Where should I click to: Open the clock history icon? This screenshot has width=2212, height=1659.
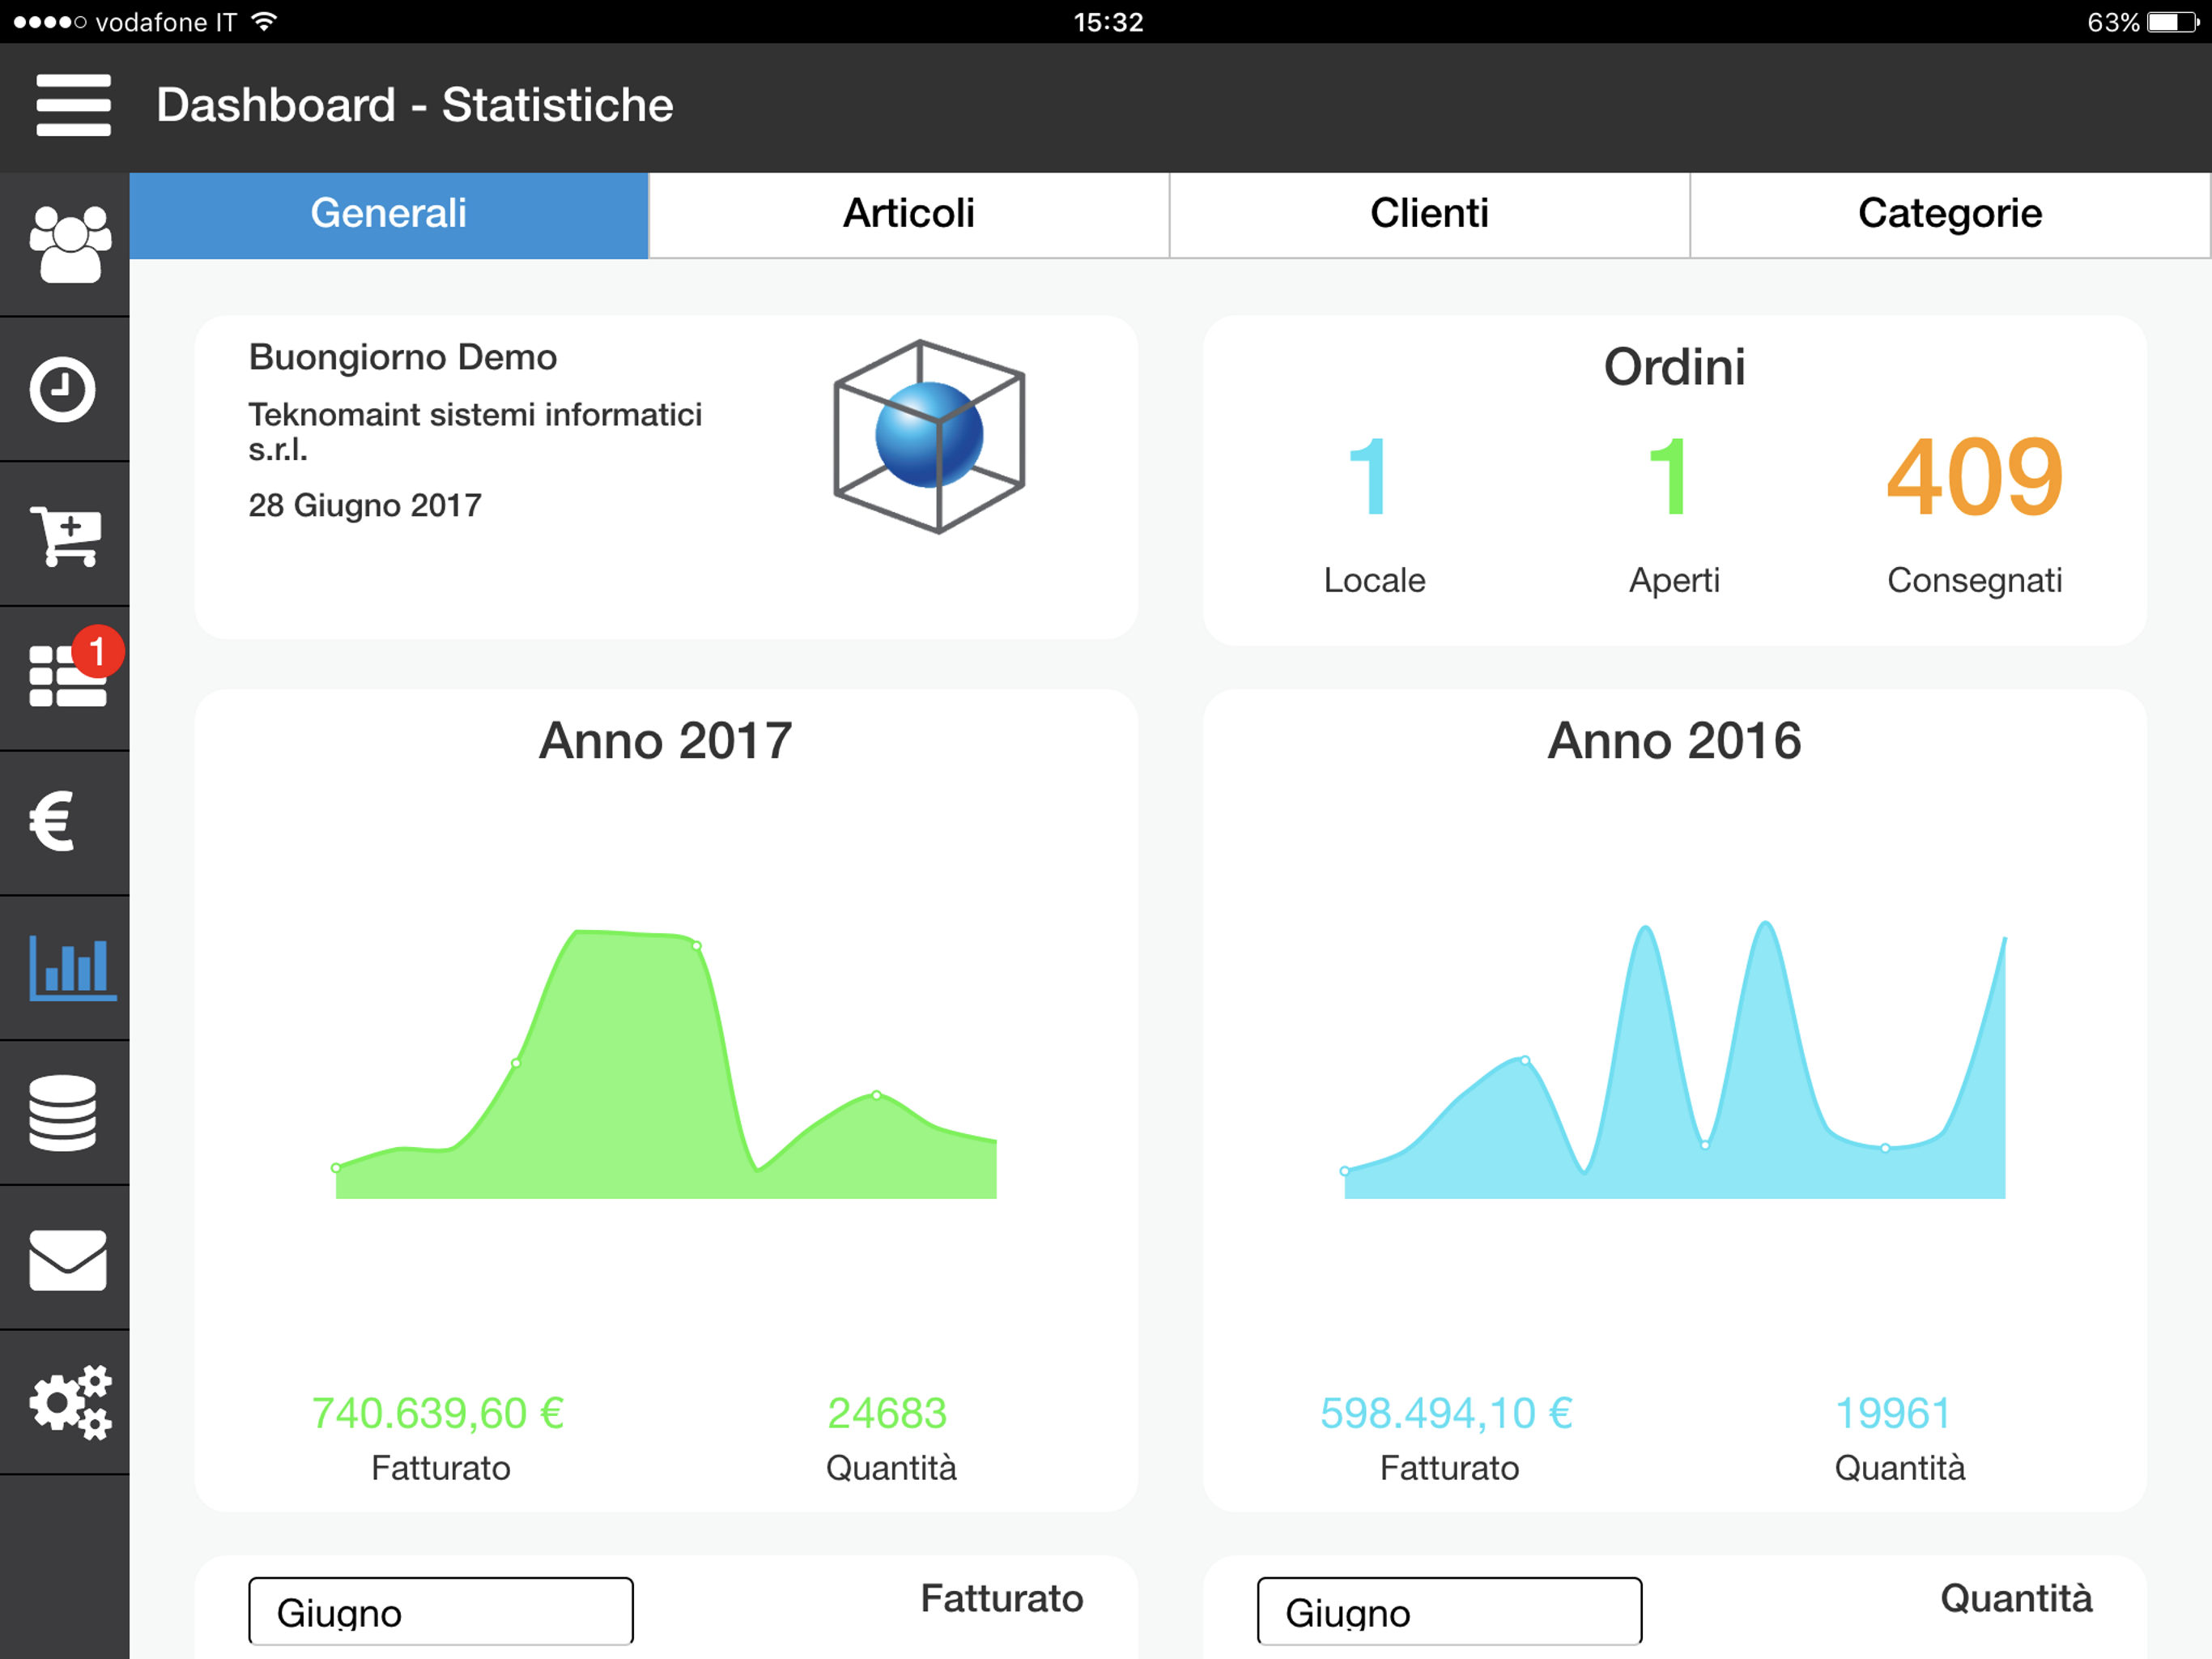click(62, 390)
